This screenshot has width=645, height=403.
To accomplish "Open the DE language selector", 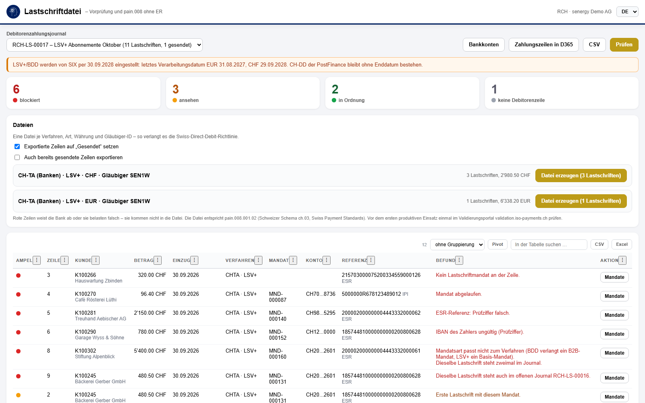I will click(628, 12).
